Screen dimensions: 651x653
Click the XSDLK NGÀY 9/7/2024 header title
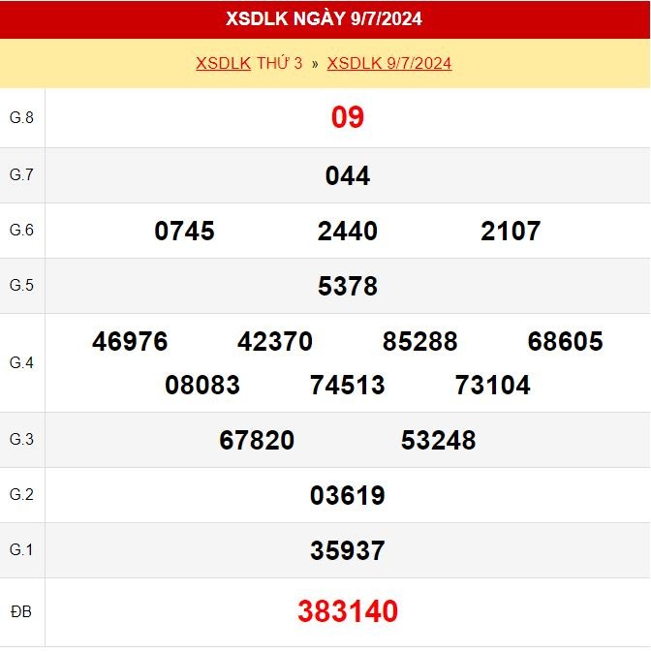coord(324,18)
